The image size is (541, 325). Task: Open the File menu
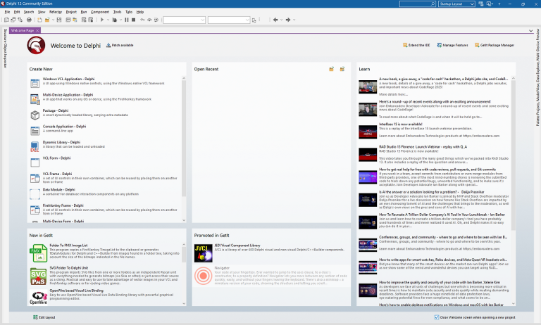[x=7, y=12]
